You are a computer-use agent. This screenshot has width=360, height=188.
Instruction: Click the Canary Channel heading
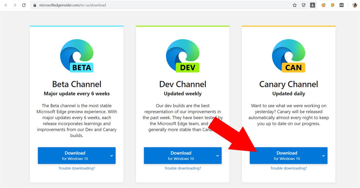tap(289, 84)
